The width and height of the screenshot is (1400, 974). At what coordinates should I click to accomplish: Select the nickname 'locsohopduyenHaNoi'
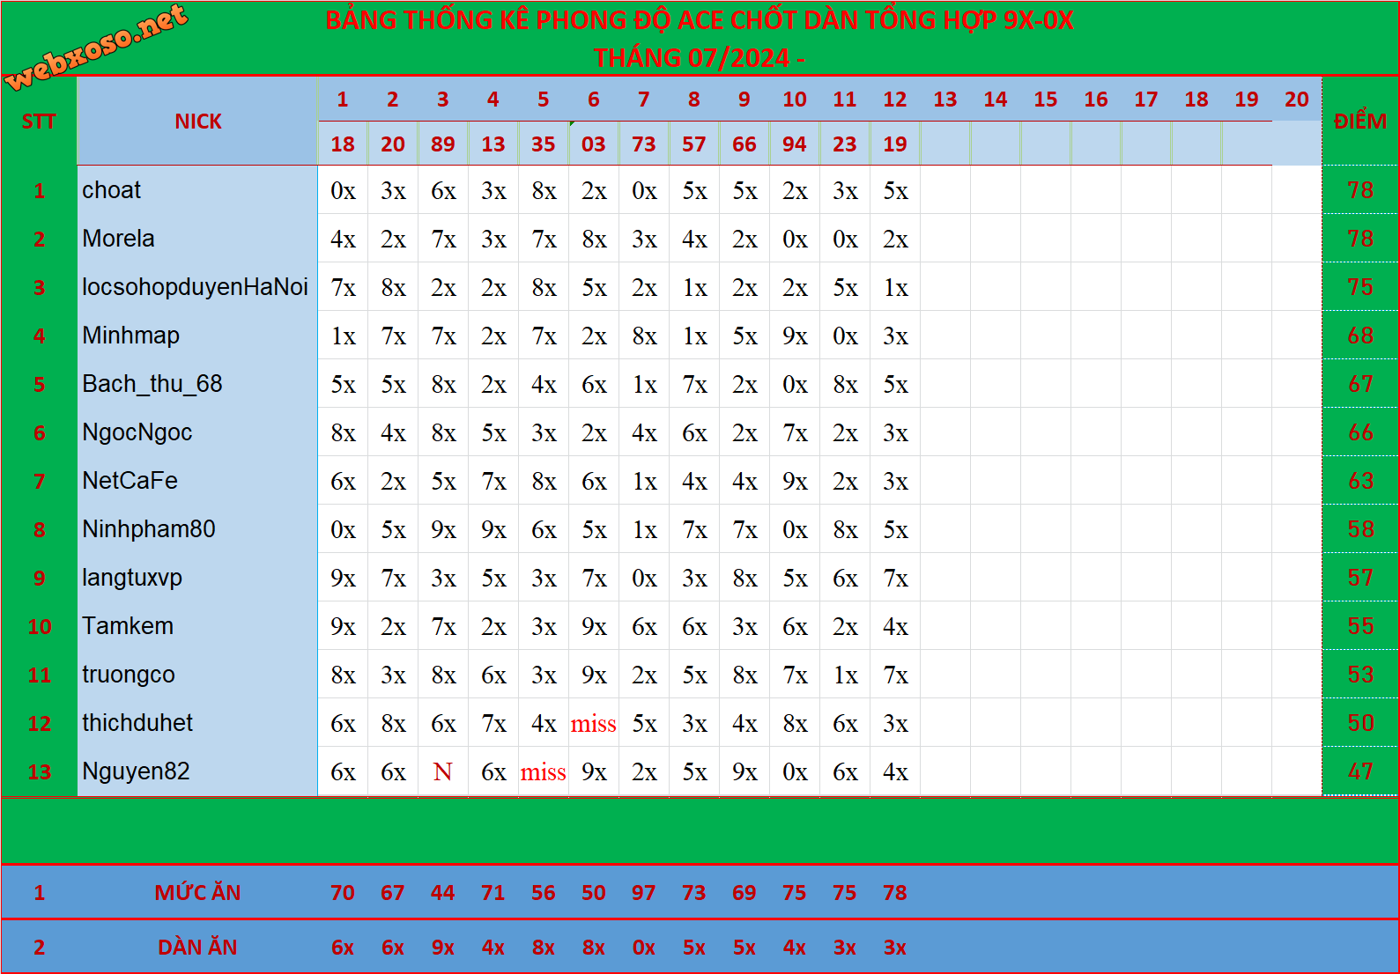(195, 287)
